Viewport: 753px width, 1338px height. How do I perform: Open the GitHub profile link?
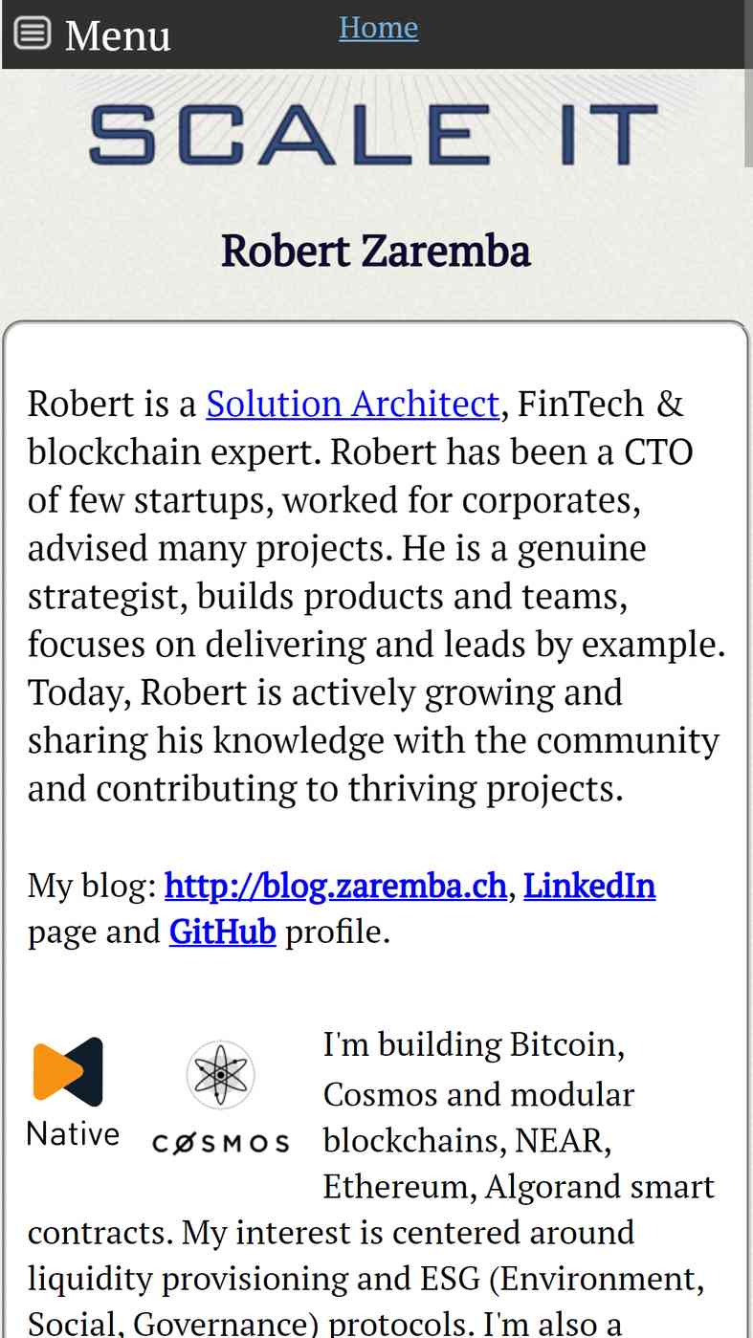[223, 932]
